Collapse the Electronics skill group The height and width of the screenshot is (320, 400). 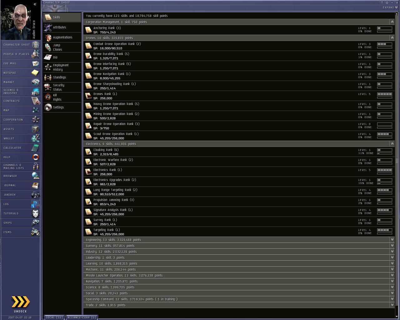pos(392,144)
